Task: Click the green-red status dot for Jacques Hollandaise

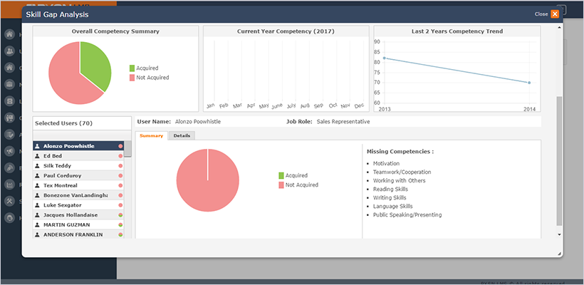Action: coord(120,214)
